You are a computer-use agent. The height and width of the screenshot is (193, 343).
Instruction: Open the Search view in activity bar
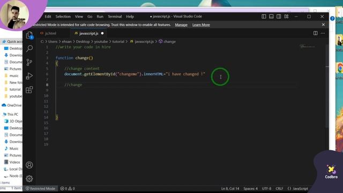pyautogui.click(x=29, y=48)
